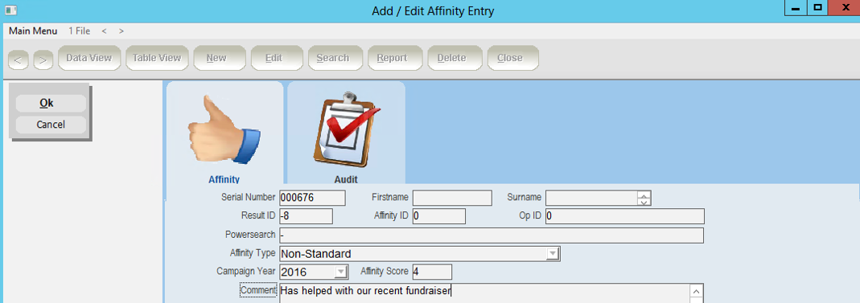Switch to the Audit clipboard tab

coord(346,133)
